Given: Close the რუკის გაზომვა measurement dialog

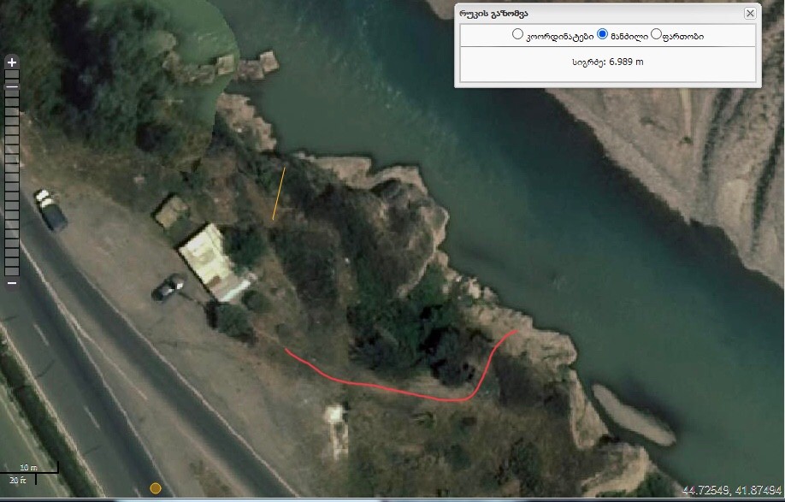Looking at the screenshot, I should (749, 13).
